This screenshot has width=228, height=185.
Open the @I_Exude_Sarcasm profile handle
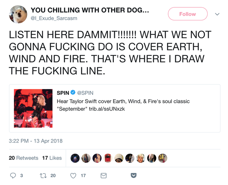[x=54, y=18]
